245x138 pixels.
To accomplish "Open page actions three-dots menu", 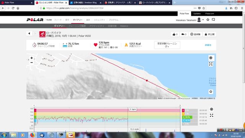I will point(195,8).
